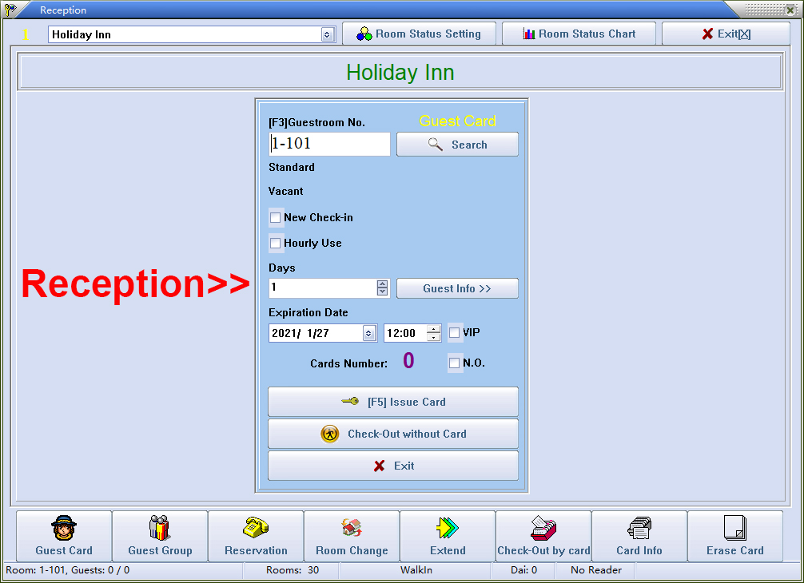Click the Erase Card icon
The height and width of the screenshot is (583, 804).
pos(734,529)
